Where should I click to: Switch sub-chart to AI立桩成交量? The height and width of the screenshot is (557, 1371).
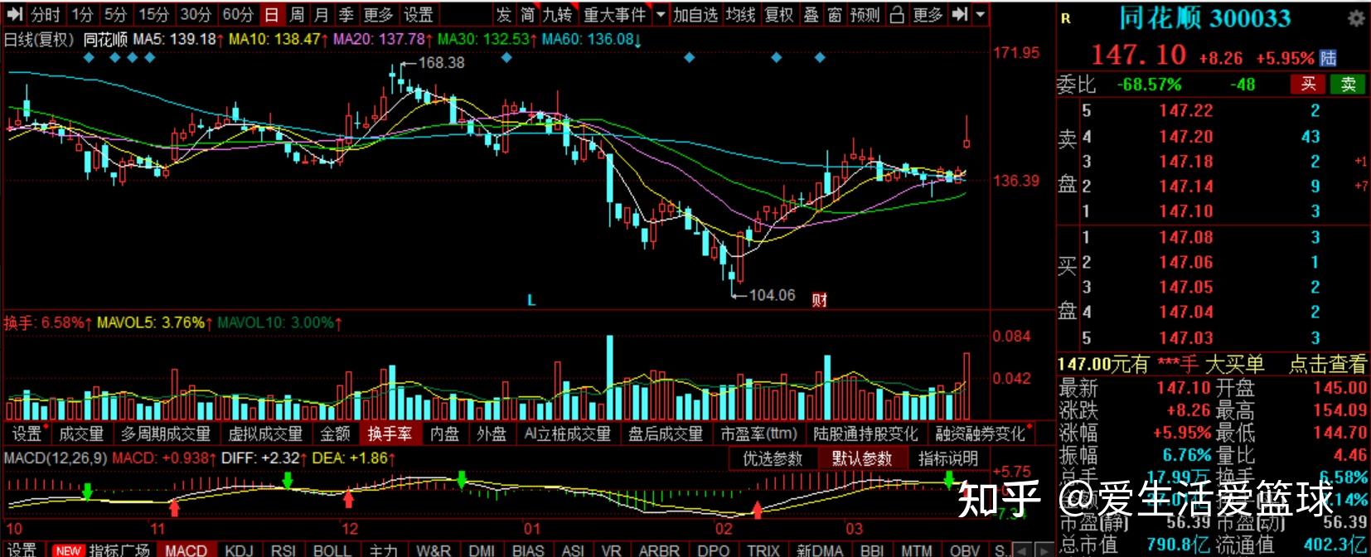click(568, 433)
